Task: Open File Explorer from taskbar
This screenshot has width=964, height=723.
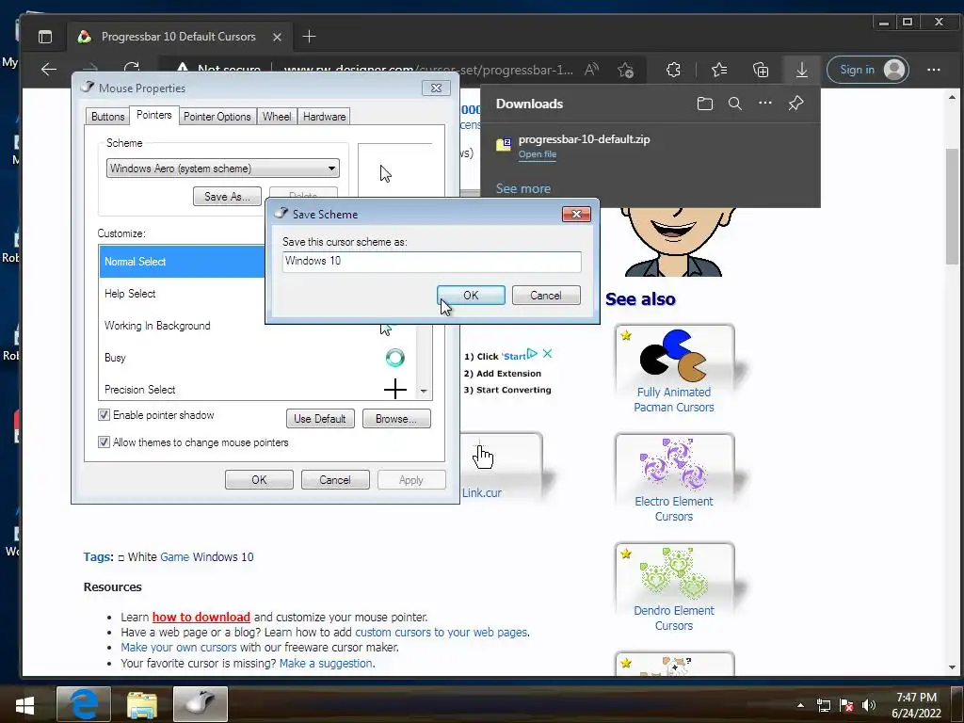Action: (x=142, y=704)
